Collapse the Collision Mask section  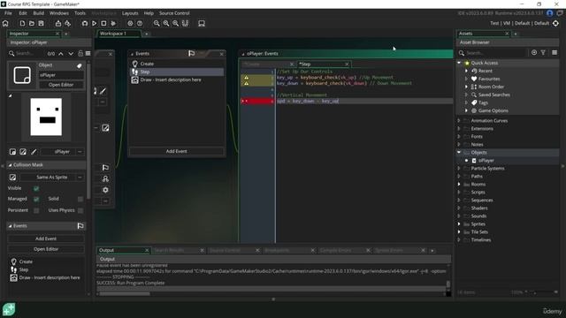pyautogui.click(x=10, y=165)
